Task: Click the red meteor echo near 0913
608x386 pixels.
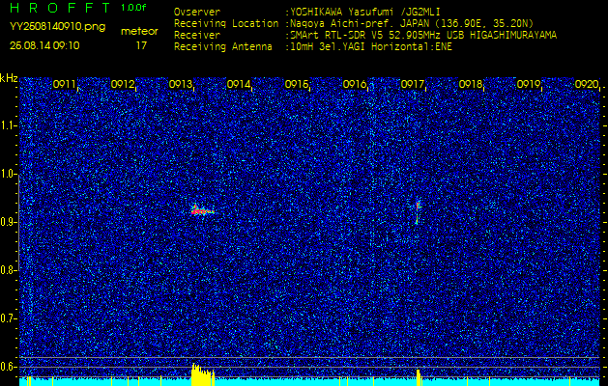Action: [202, 210]
